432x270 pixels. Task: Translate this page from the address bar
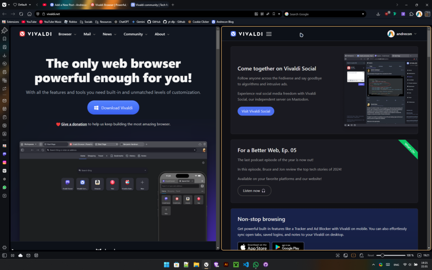268,14
